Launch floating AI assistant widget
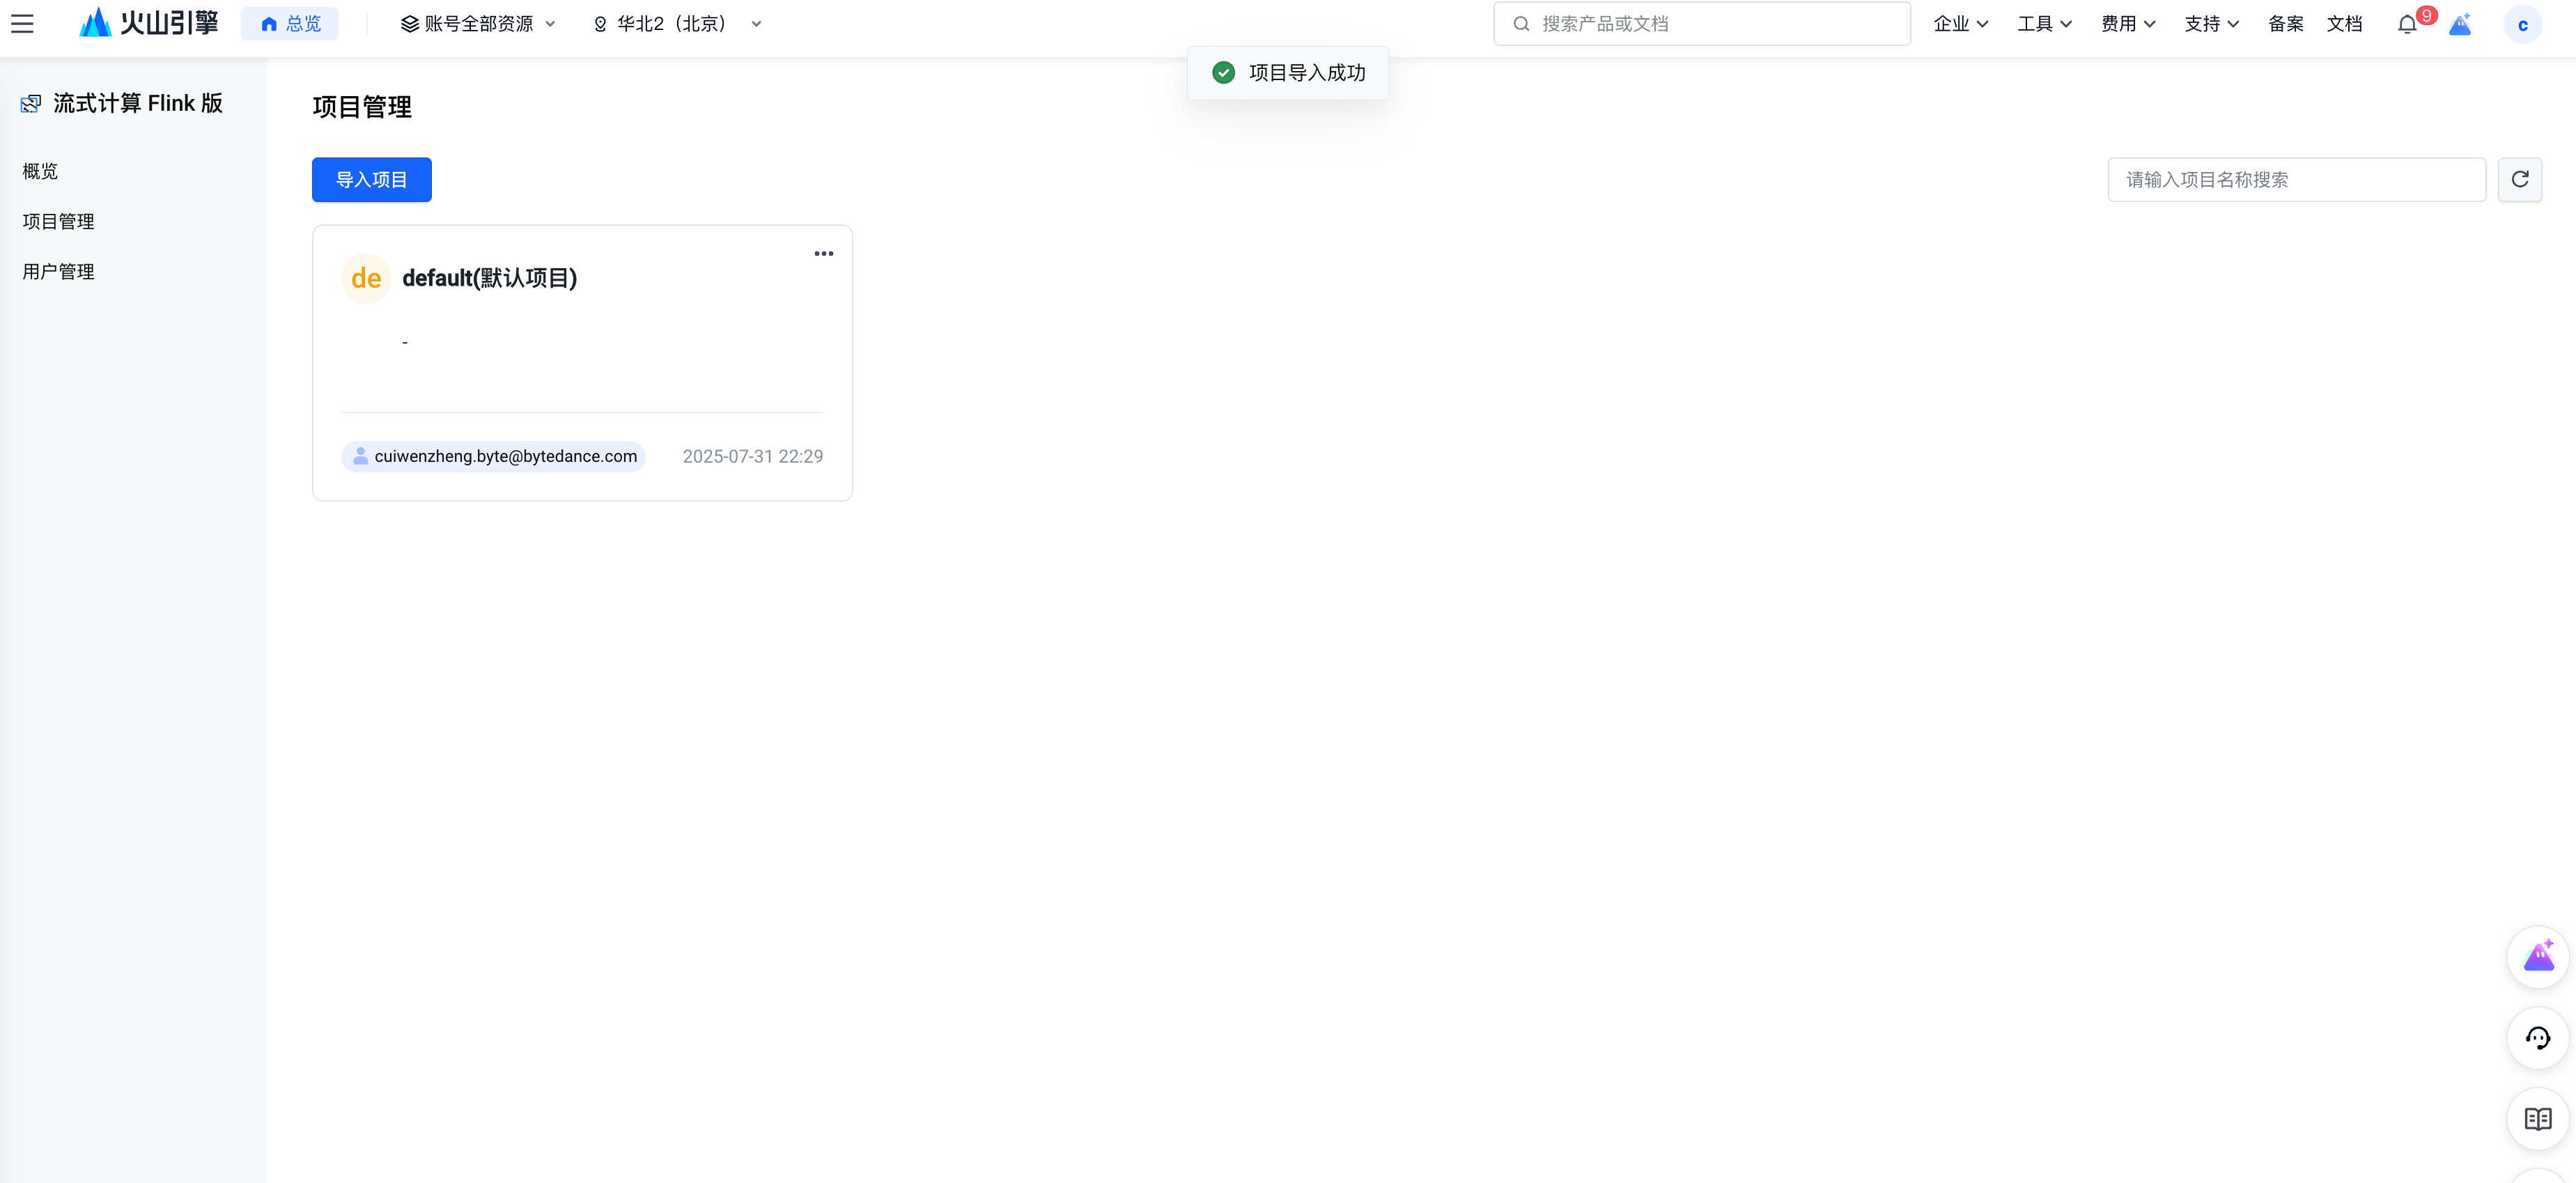2576x1183 pixels. click(x=2537, y=957)
